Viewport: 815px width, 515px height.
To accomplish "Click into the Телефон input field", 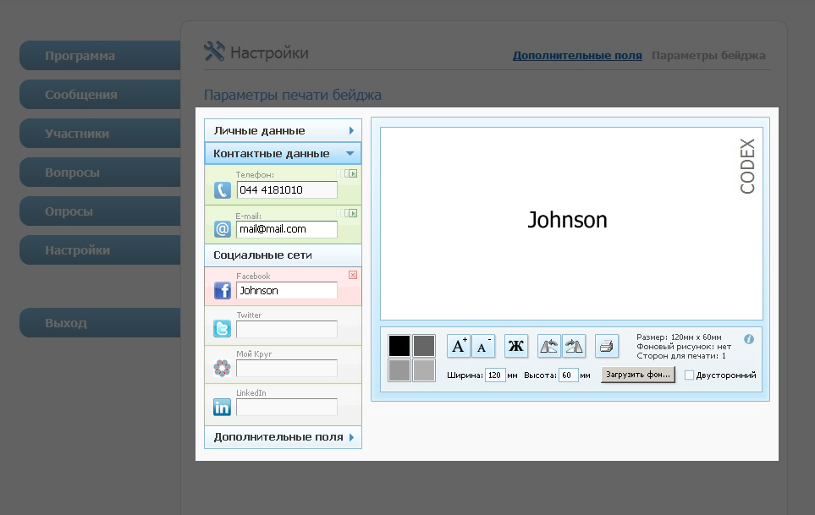I will pos(287,190).
